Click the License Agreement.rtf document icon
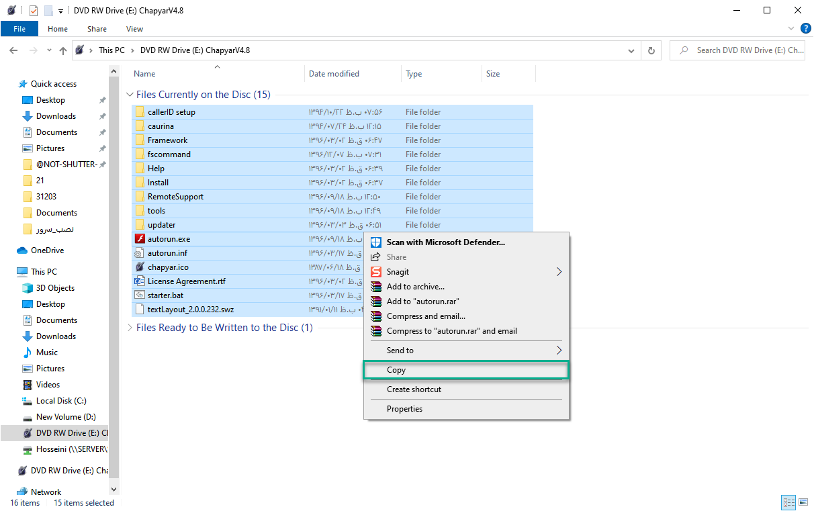814x511 pixels. pos(140,281)
